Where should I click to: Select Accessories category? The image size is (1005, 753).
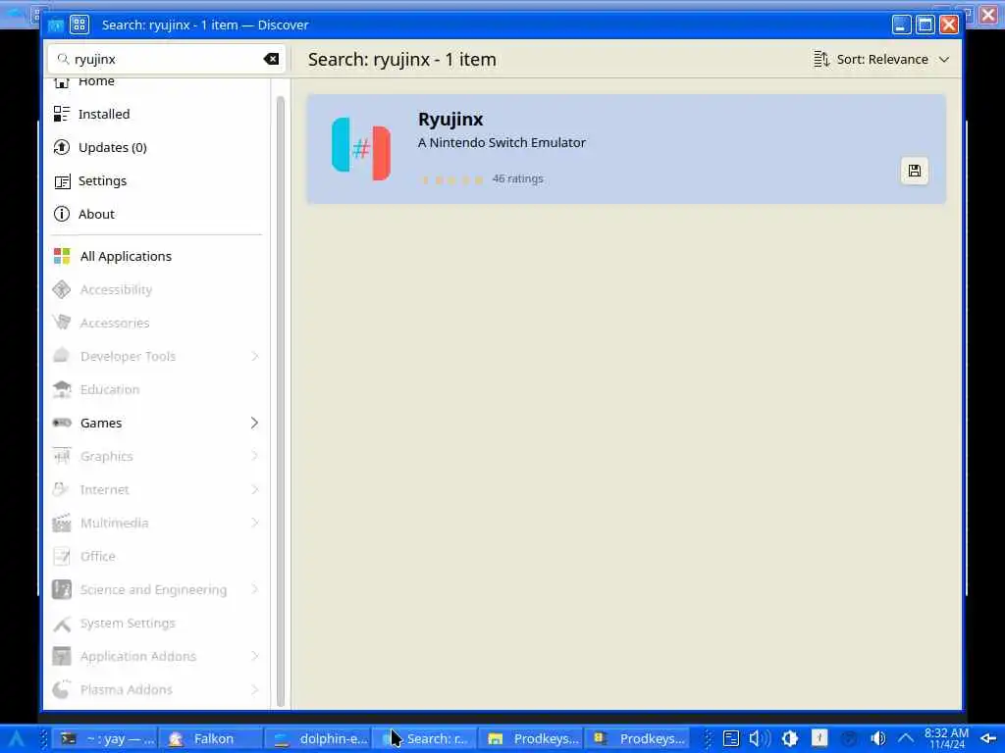156,323
